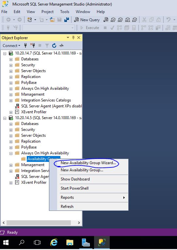
Task: Expand Always On High Availability under 10.20.14.7
Action: pos(11,89)
